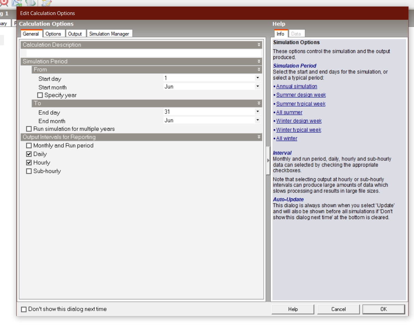Click the Help button at the bottom
The image size is (414, 327).
tap(293, 309)
